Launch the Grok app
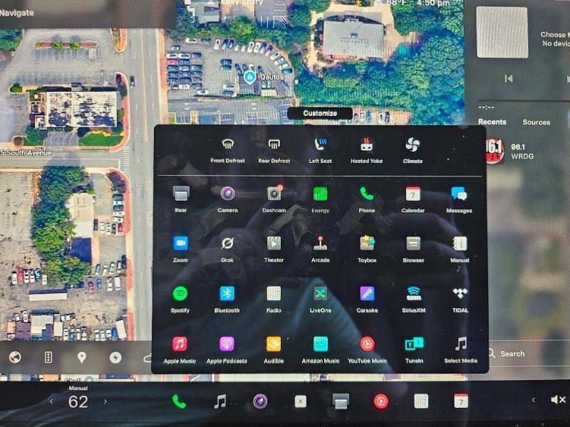Screen dimensions: 570x427 [x=227, y=248]
